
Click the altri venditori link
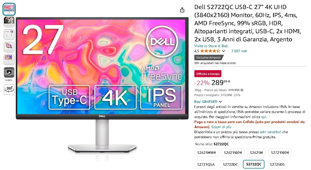click(271, 132)
